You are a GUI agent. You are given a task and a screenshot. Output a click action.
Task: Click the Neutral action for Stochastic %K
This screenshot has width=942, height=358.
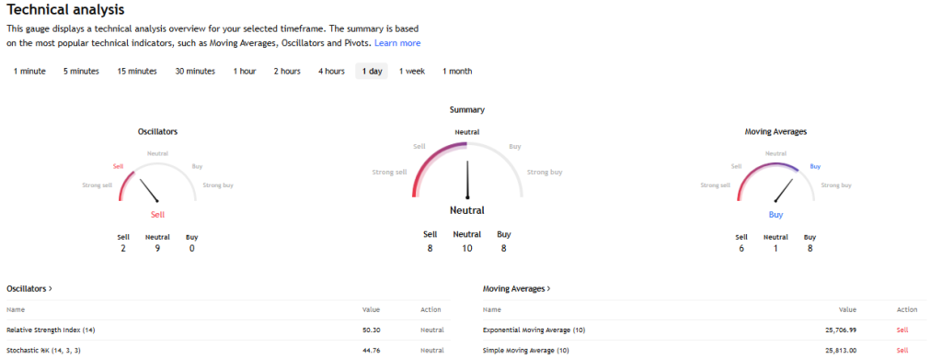coord(432,351)
